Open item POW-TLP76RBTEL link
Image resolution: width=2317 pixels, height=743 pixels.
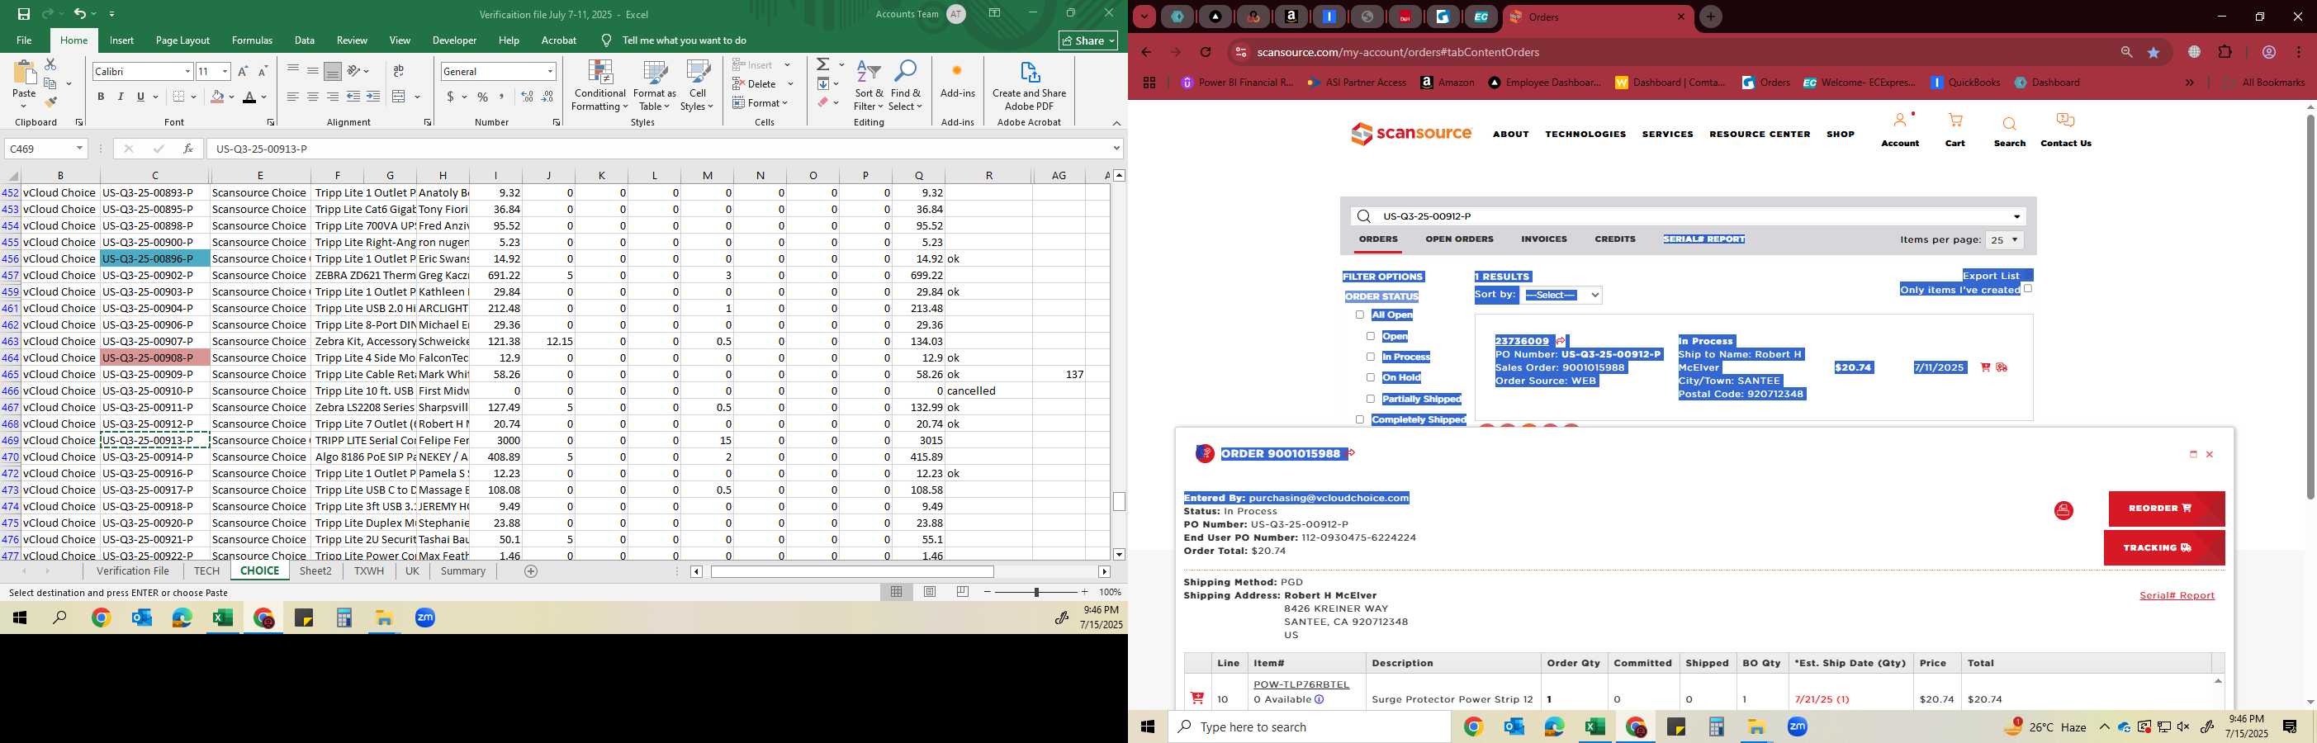1301,684
